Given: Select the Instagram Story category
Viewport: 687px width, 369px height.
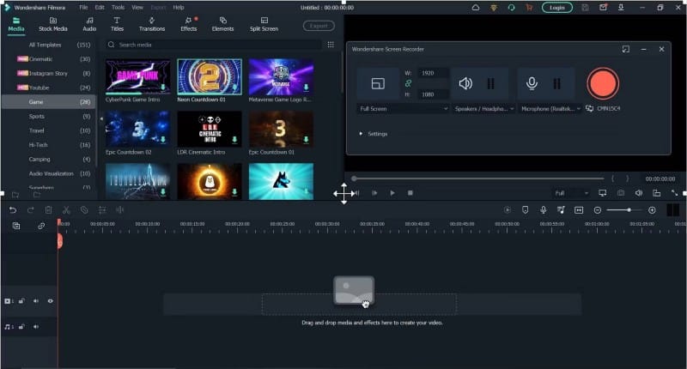Looking at the screenshot, I should (x=48, y=74).
